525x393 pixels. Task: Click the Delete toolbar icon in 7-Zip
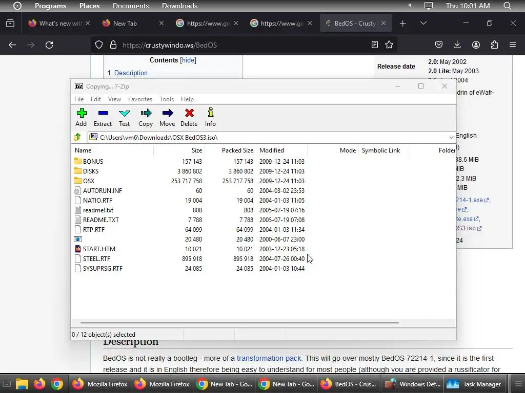click(189, 117)
